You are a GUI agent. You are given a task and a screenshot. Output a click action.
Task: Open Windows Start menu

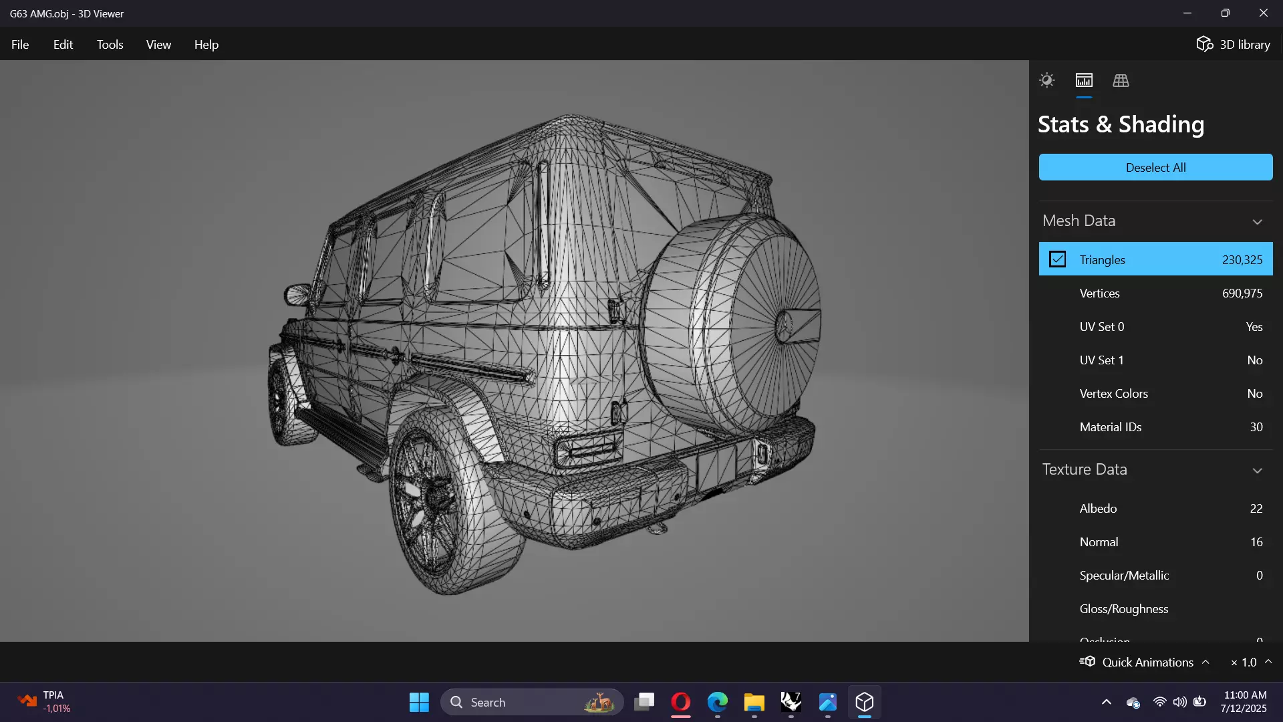(419, 702)
